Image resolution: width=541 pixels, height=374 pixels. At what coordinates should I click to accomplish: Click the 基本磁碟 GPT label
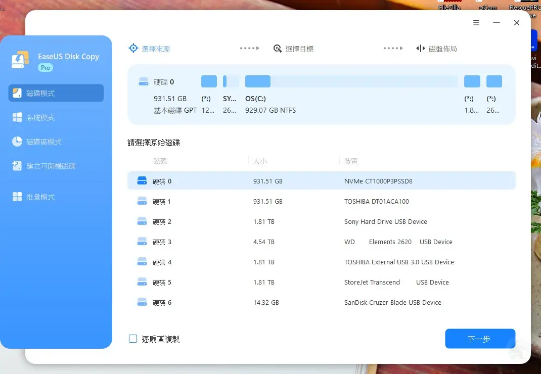point(175,110)
